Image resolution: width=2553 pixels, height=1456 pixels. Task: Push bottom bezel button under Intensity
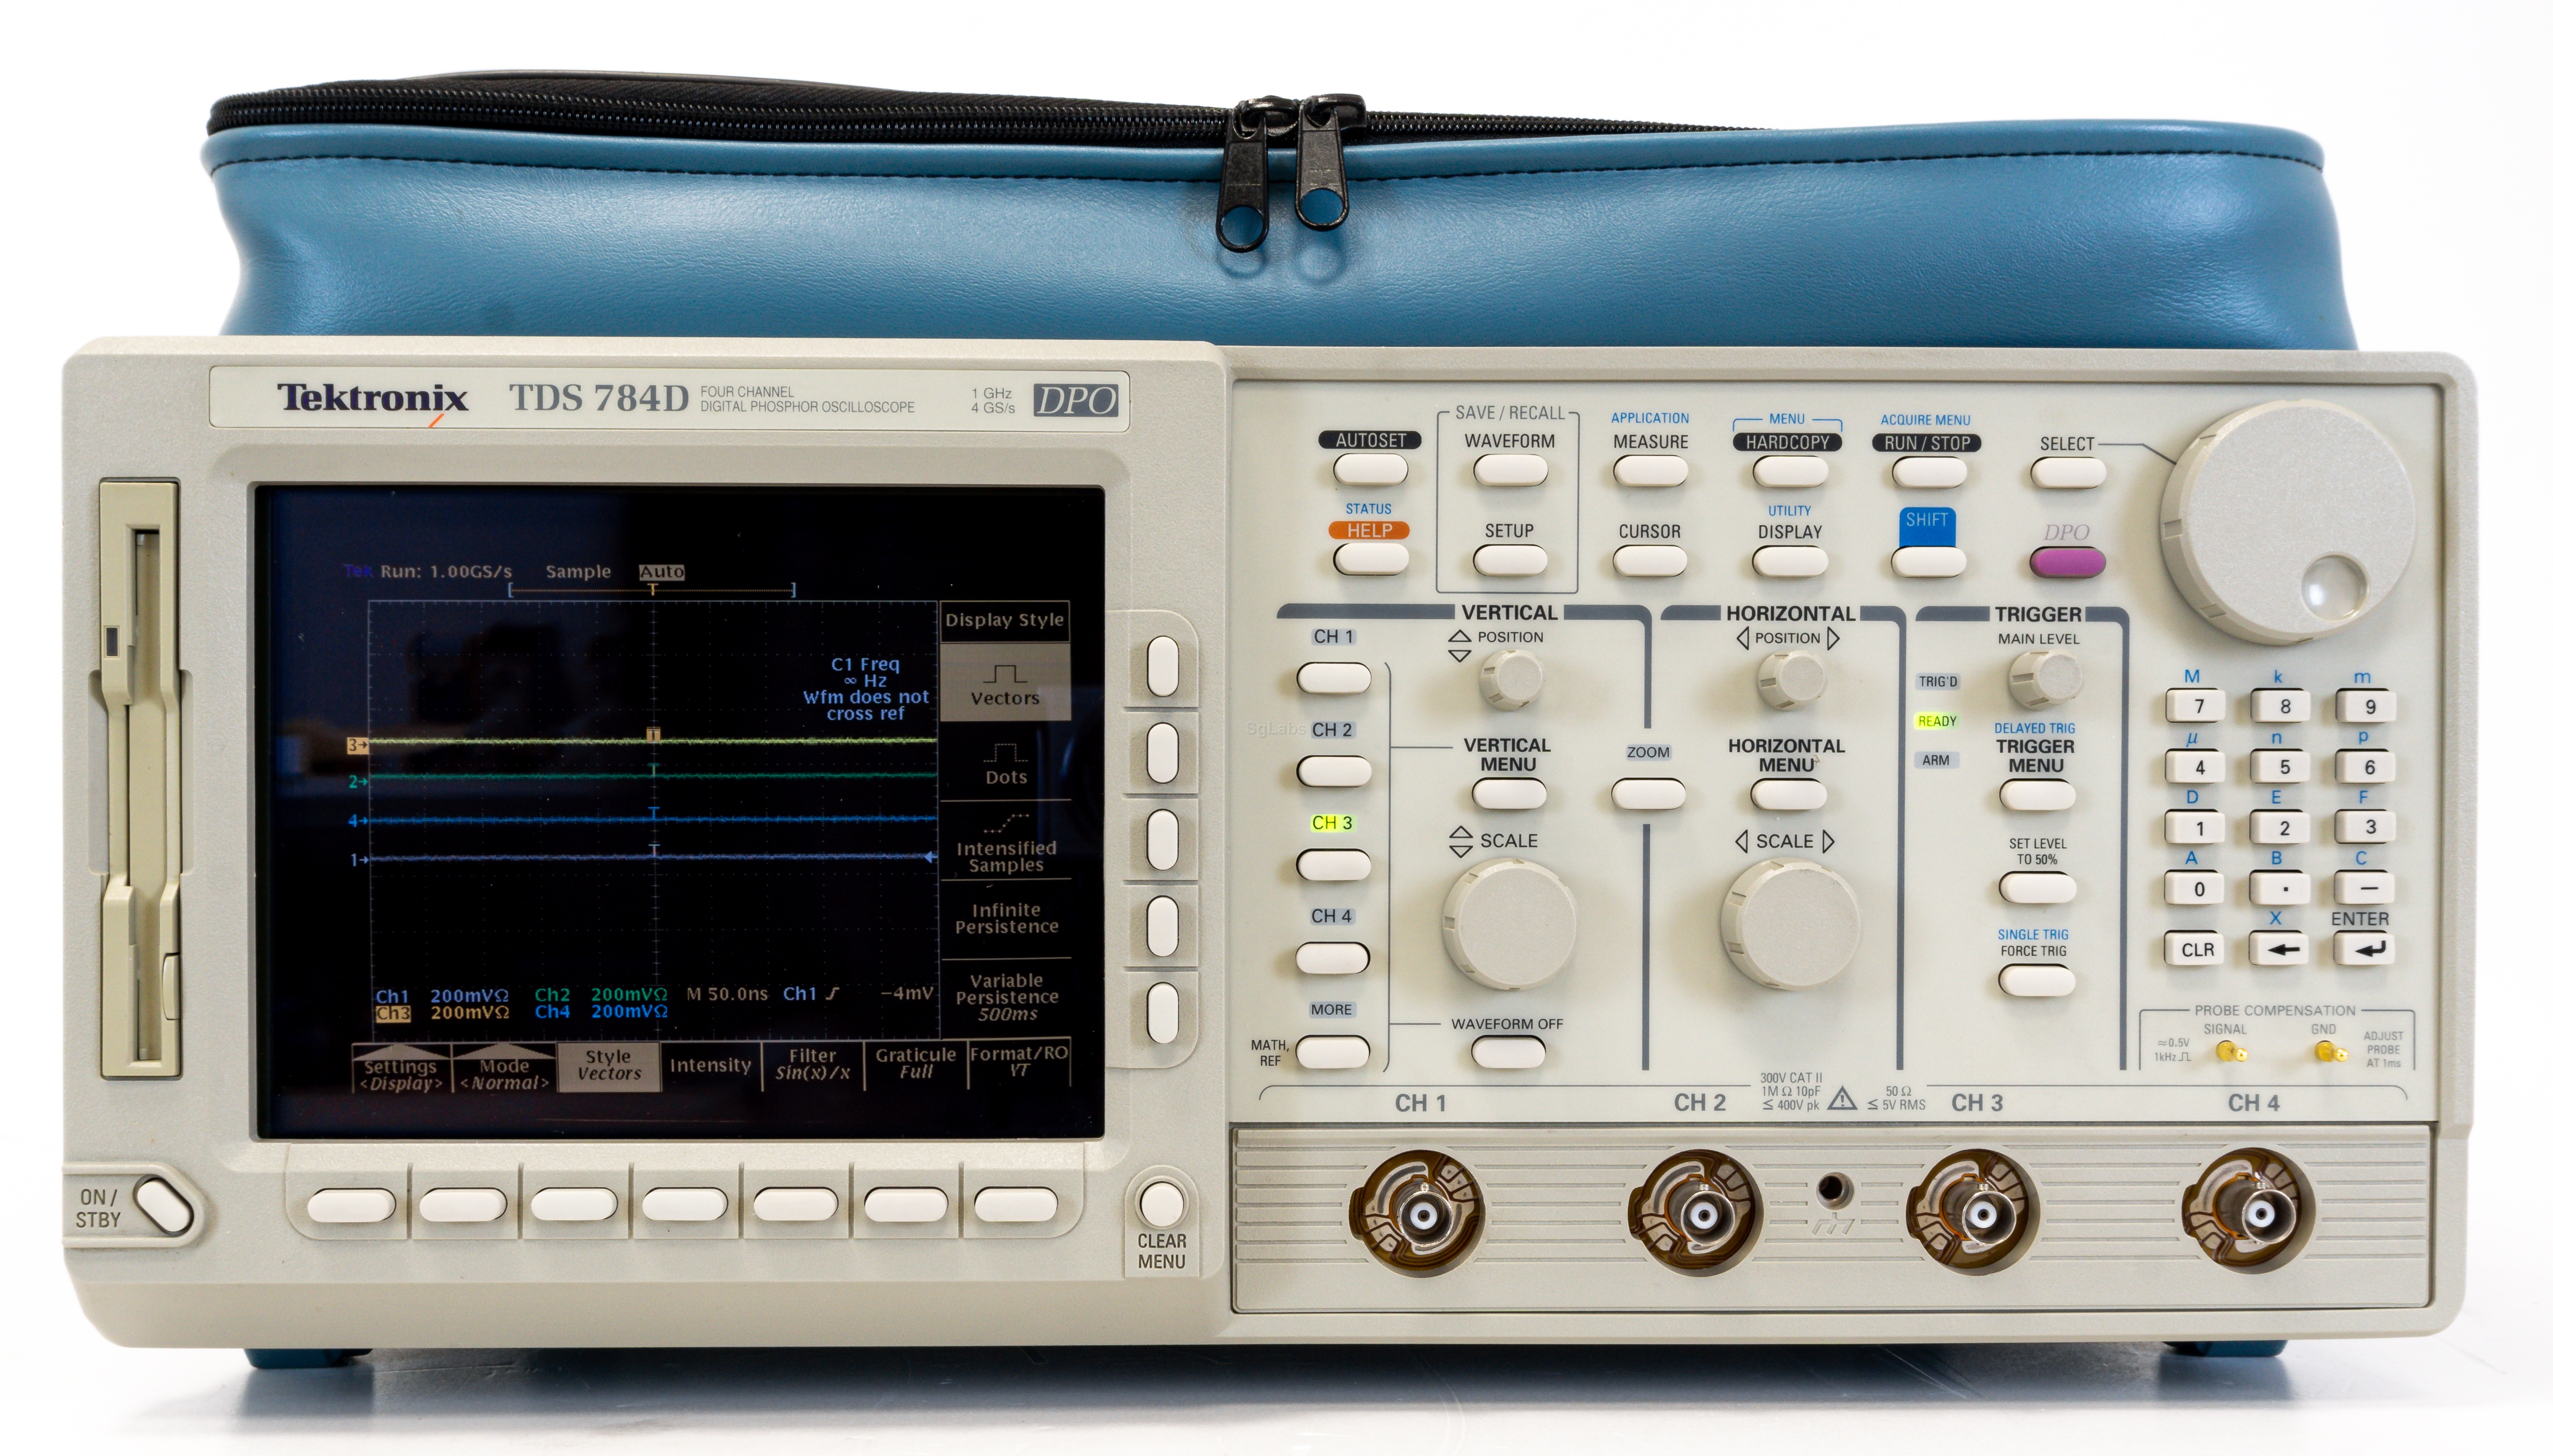tap(684, 1205)
